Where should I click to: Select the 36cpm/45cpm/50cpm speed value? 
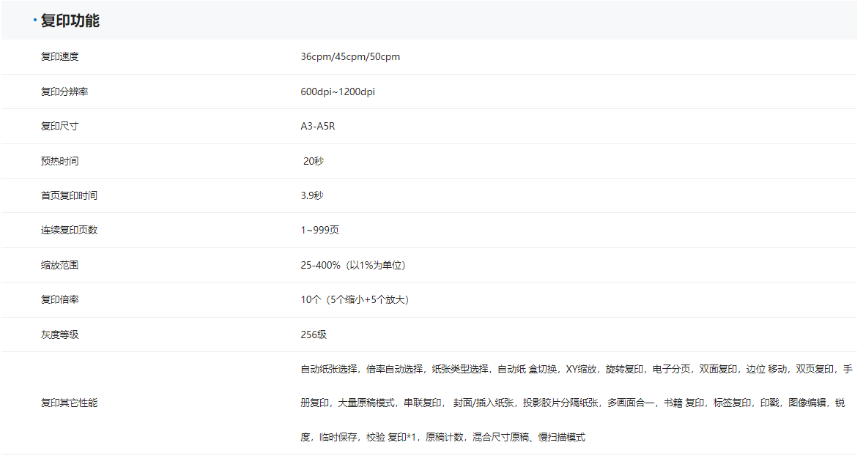(350, 56)
